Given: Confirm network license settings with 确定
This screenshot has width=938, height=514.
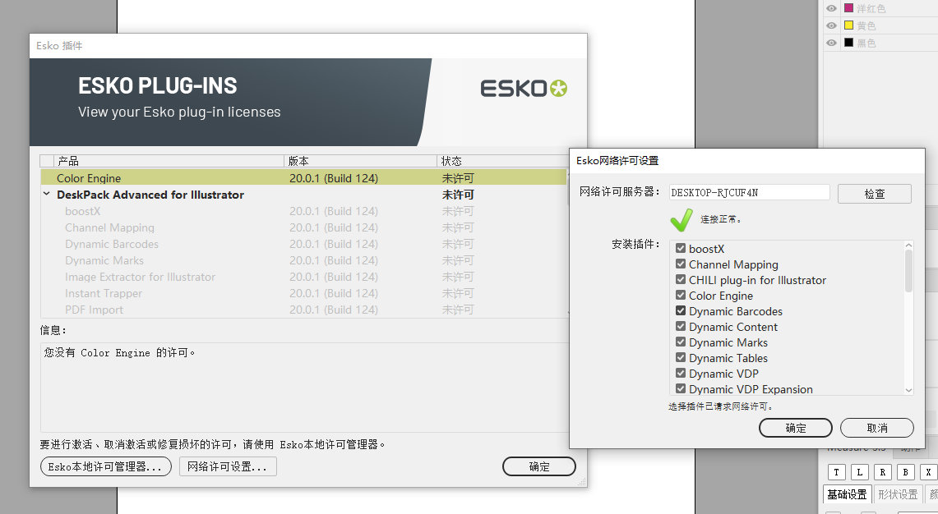Looking at the screenshot, I should tap(796, 428).
